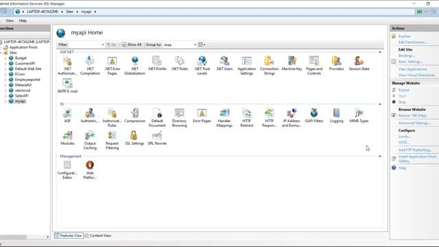Open Basic Settings link
Screen dimensions: 439x247
(410, 62)
